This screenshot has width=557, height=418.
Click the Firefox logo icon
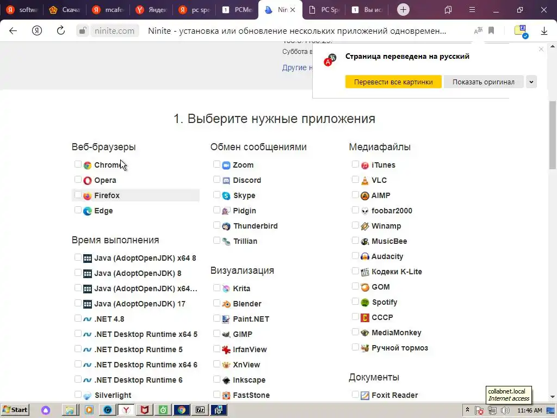88,196
